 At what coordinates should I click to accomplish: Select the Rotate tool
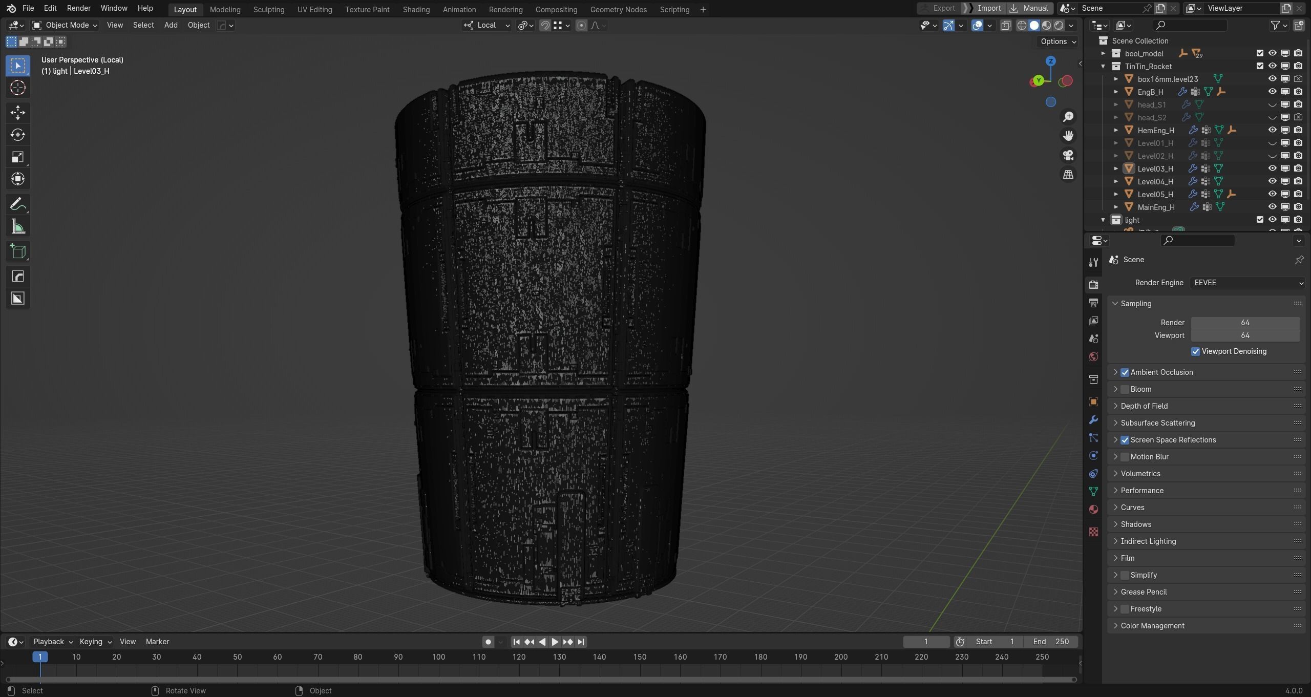18,135
